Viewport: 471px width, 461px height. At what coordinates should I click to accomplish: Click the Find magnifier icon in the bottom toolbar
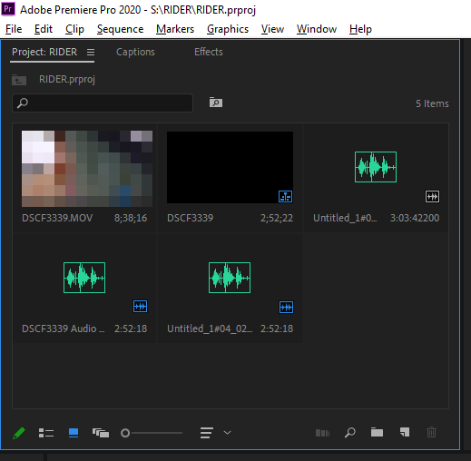click(x=350, y=433)
